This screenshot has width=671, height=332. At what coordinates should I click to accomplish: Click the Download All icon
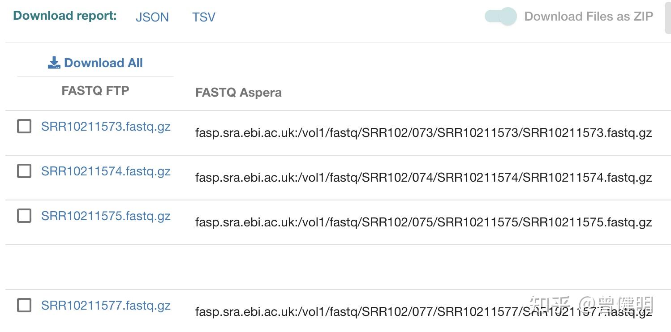54,63
